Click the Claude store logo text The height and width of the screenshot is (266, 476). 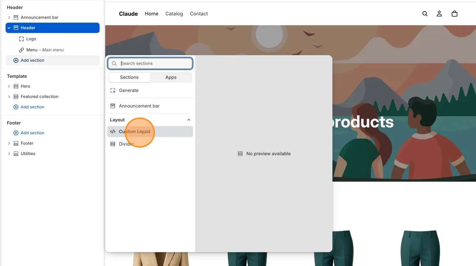pos(128,14)
